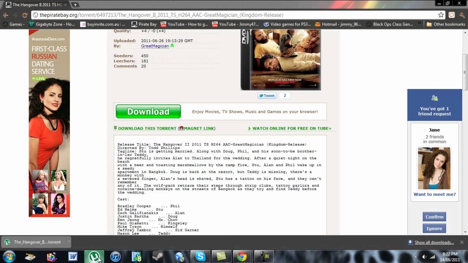Image resolution: width=468 pixels, height=263 pixels.
Task: Click WATCH ONLINE FOR FREE ON TUBE+
Action: [292, 129]
